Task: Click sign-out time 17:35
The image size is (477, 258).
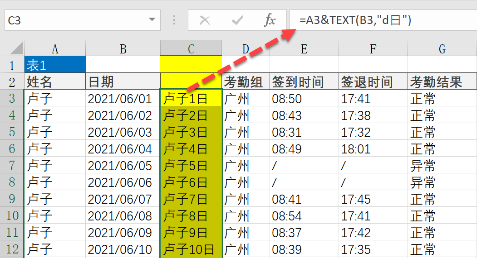Action: pyautogui.click(x=373, y=249)
